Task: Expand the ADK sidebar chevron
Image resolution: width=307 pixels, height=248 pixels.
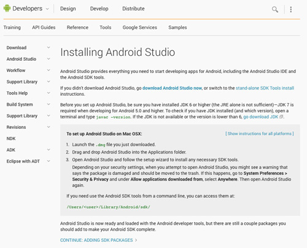Action: point(49,150)
